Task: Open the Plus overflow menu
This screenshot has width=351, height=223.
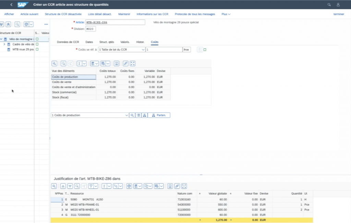Action: coord(226,14)
